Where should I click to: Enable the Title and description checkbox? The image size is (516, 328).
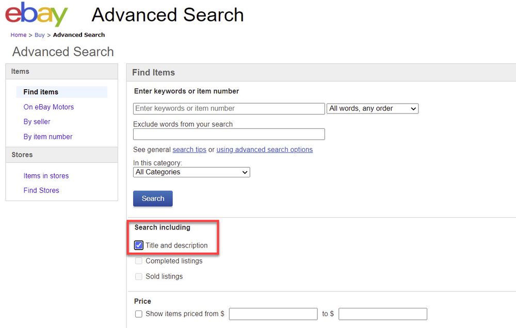(x=138, y=245)
